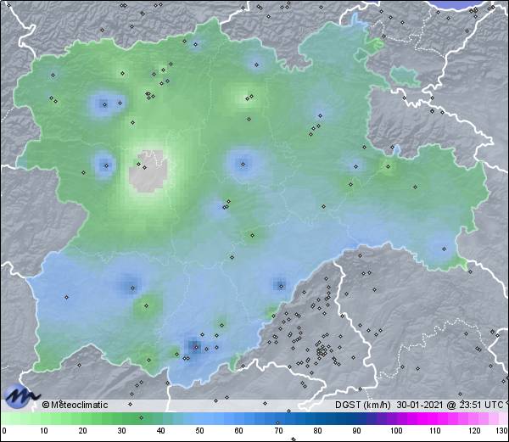Click scale value 110
The image size is (509, 442).
coord(435,431)
